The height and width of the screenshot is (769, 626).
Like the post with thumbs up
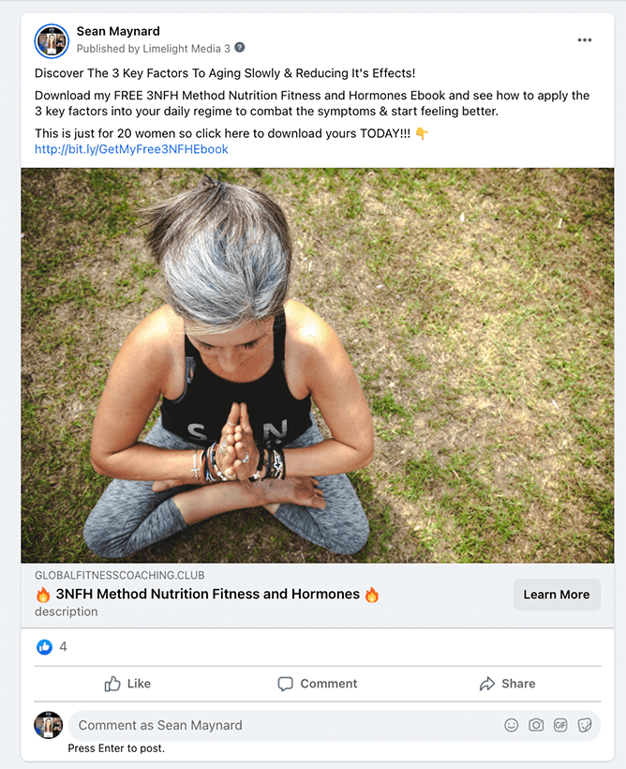(x=127, y=684)
